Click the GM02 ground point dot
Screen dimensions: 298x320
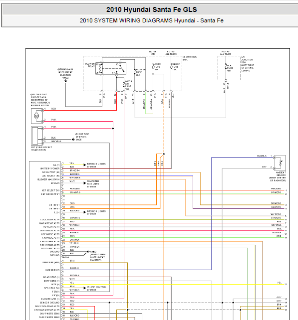click(x=65, y=81)
